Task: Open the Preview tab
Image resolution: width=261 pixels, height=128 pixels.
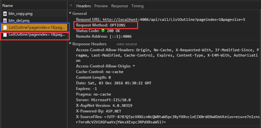Action: tap(101, 6)
